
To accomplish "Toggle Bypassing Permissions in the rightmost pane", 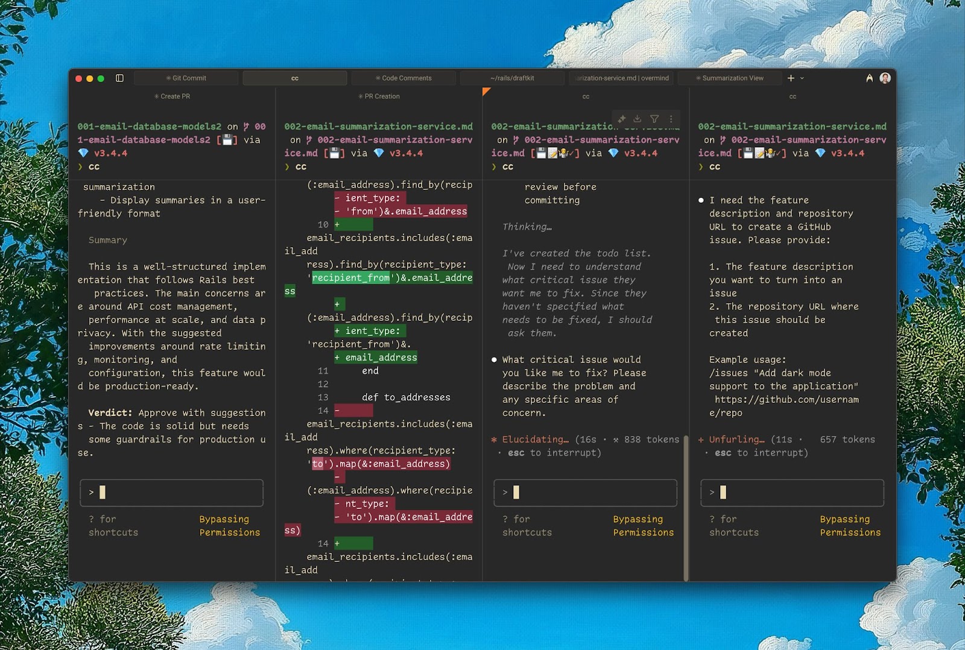I will (850, 526).
